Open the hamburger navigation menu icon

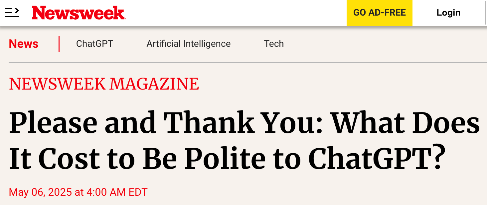(12, 13)
